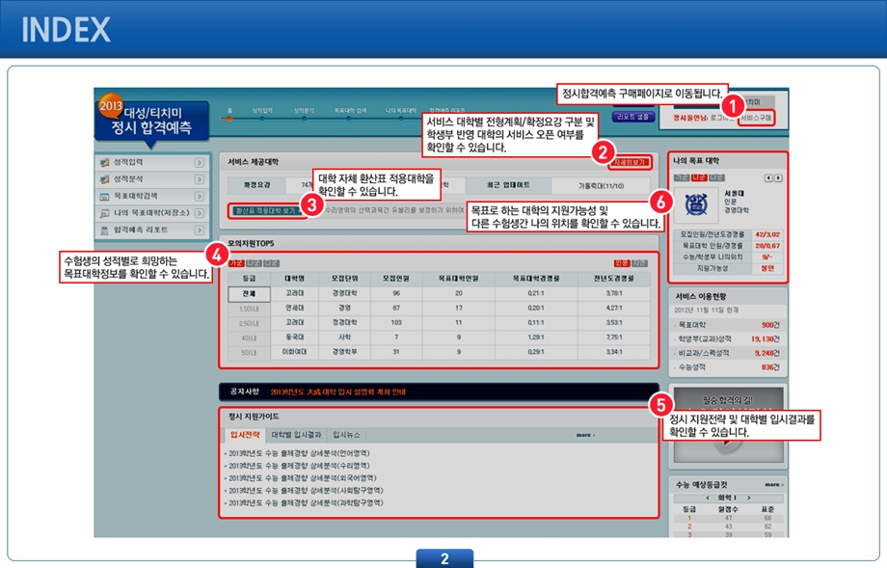887x568 pixels.
Task: Expand 나의 목표대학(저장소) sidebar arrow
Action: (200, 213)
